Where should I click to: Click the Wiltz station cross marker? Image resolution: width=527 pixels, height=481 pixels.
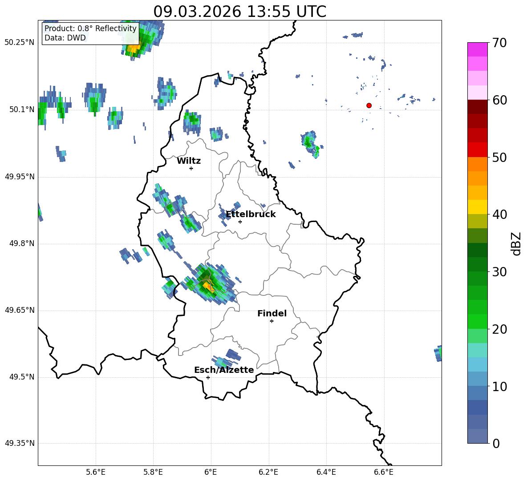191,168
